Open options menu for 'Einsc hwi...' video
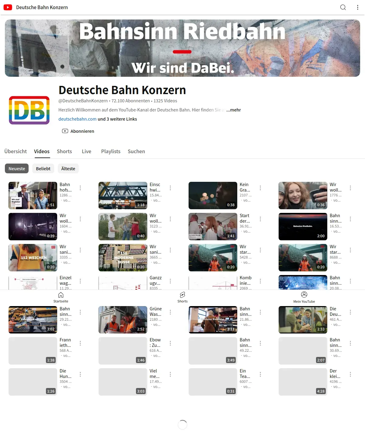The image size is (365, 448). tap(170, 188)
